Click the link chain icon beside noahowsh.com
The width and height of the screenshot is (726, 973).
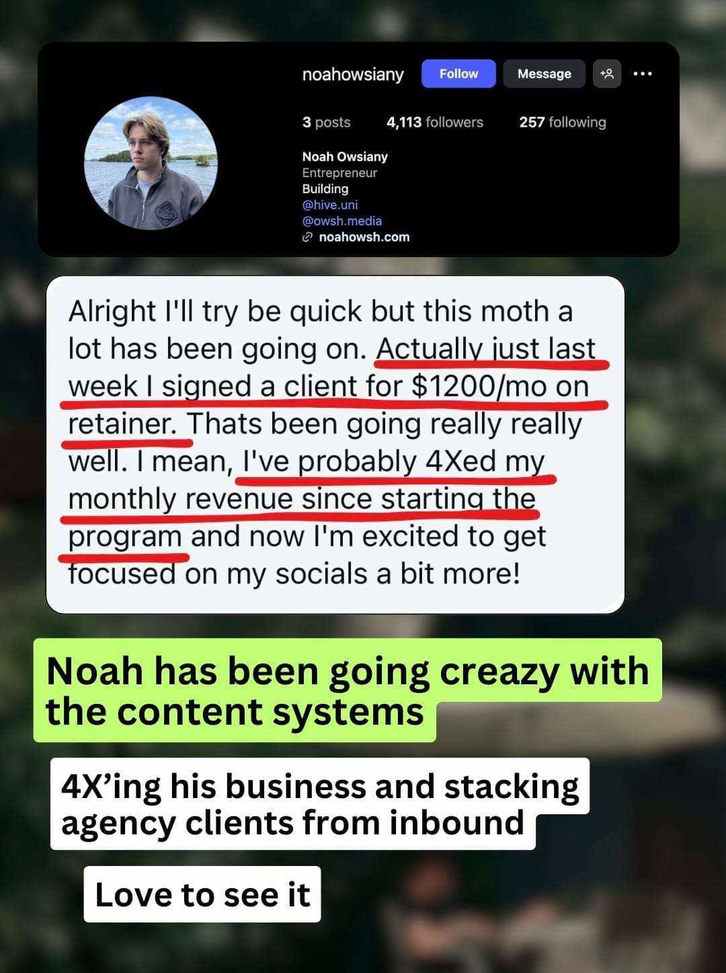[x=308, y=237]
